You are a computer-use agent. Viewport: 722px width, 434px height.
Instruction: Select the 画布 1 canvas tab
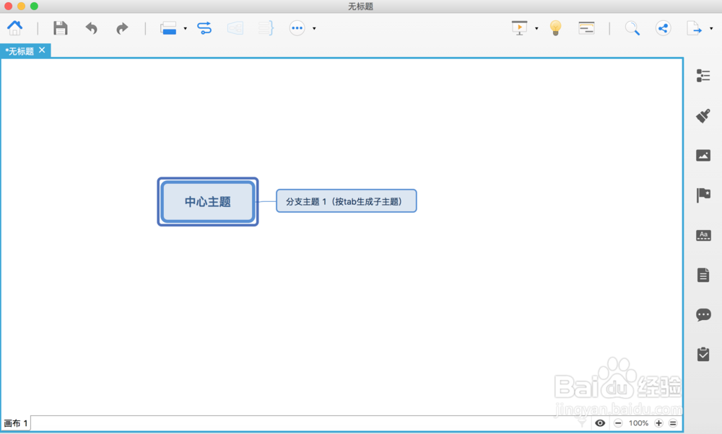point(14,423)
